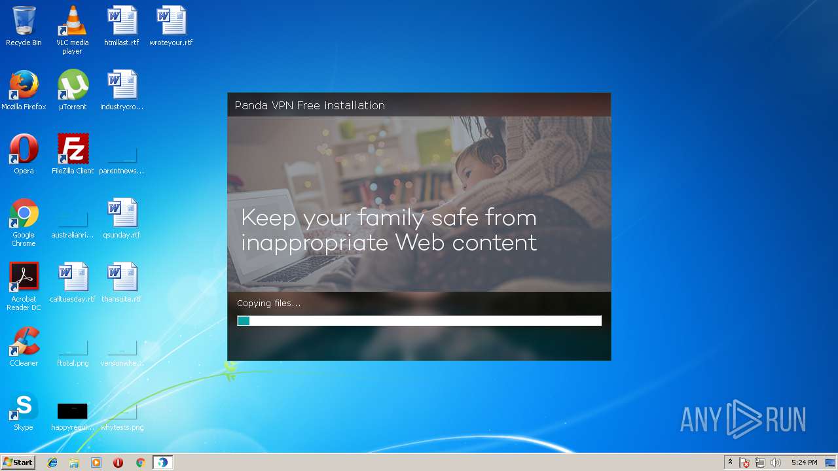Open Acrobat Reader DC shortcut
838x471 pixels.
pos(24,287)
